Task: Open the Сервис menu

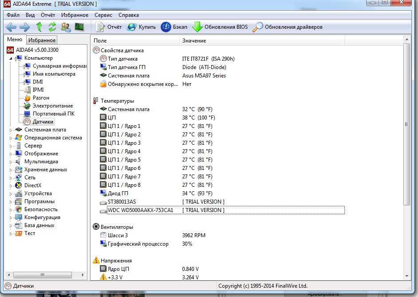Action: tap(103, 15)
